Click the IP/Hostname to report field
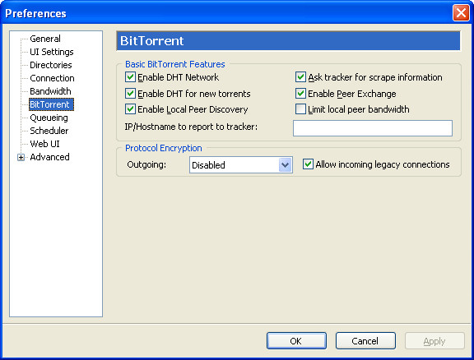474x360 pixels. (x=373, y=128)
